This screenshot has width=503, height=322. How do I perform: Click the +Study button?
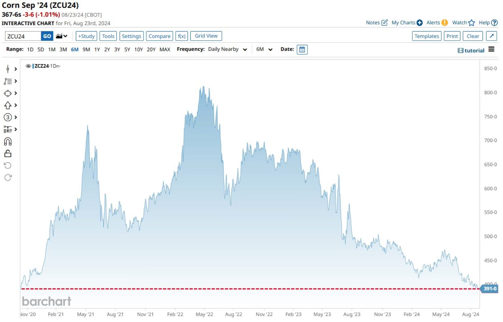pos(86,36)
